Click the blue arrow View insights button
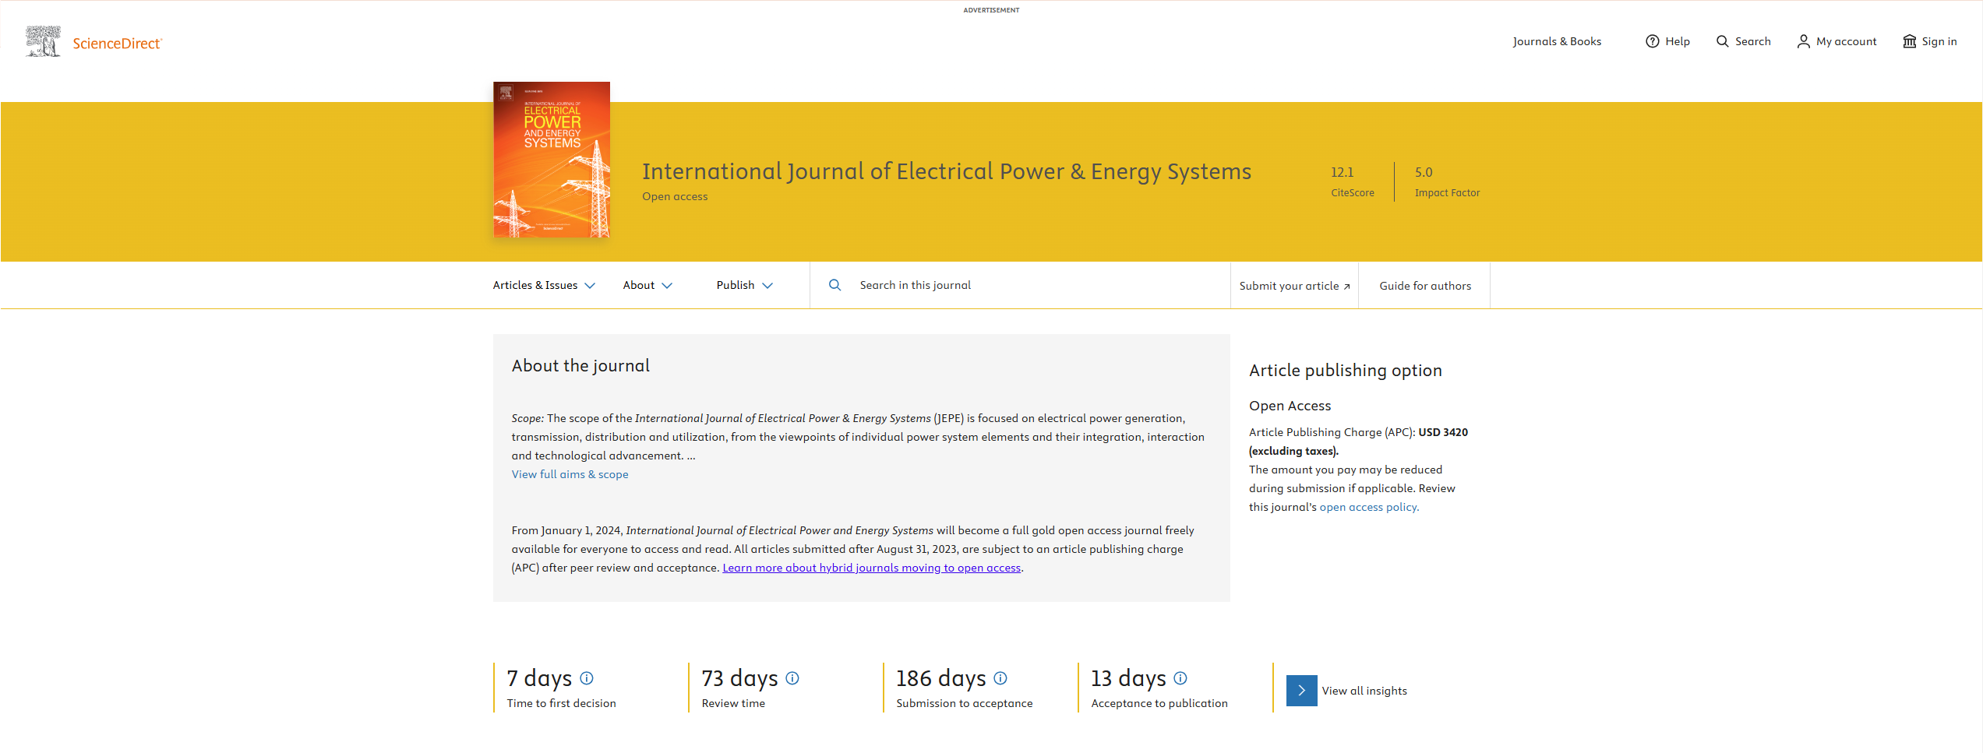The width and height of the screenshot is (1983, 753). pos(1301,691)
